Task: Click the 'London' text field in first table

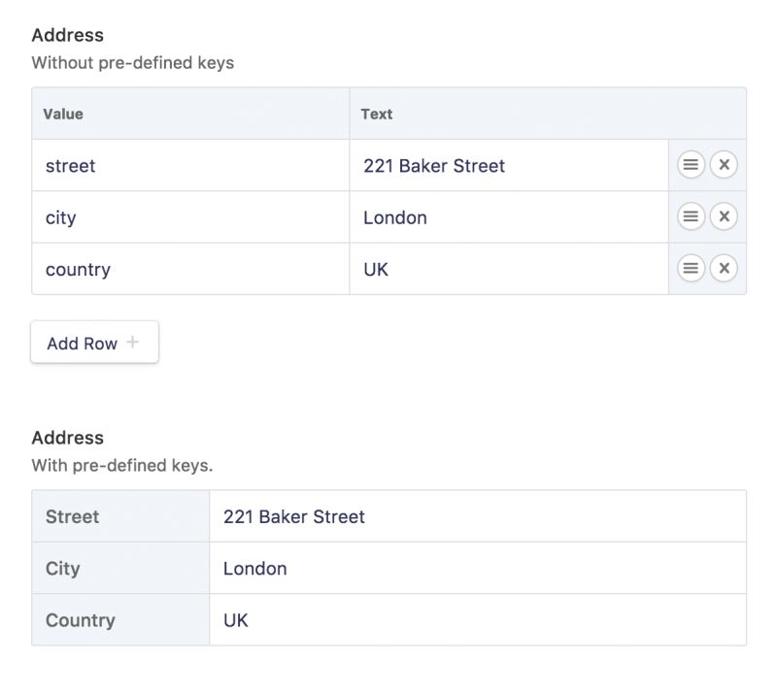Action: click(x=509, y=217)
